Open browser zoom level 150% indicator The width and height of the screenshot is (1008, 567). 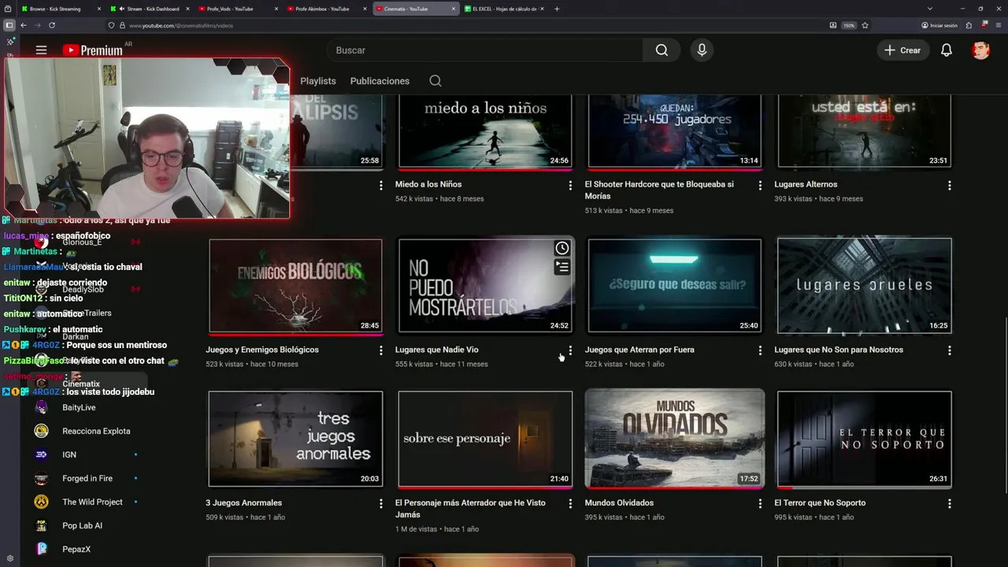click(x=849, y=25)
